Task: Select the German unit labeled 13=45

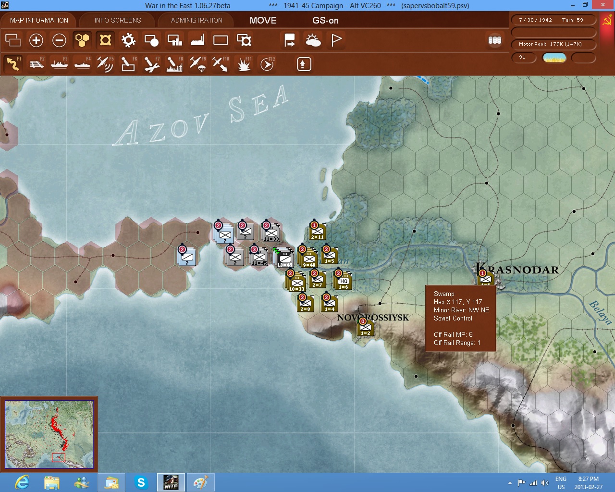Action: pos(284,258)
